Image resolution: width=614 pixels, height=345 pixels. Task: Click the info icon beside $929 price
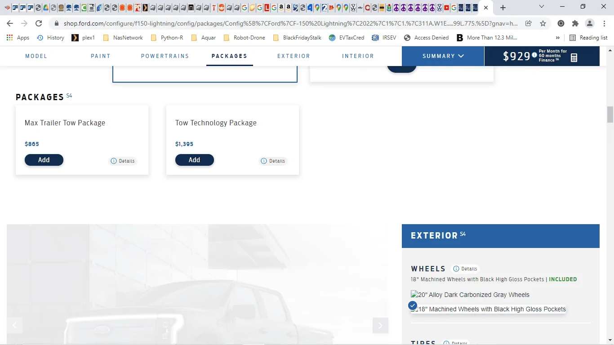point(534,55)
